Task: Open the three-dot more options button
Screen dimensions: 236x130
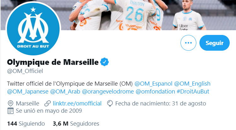Action: pyautogui.click(x=188, y=43)
